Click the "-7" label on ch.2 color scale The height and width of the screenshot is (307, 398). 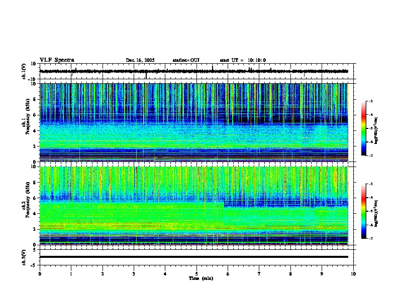tap(371, 238)
